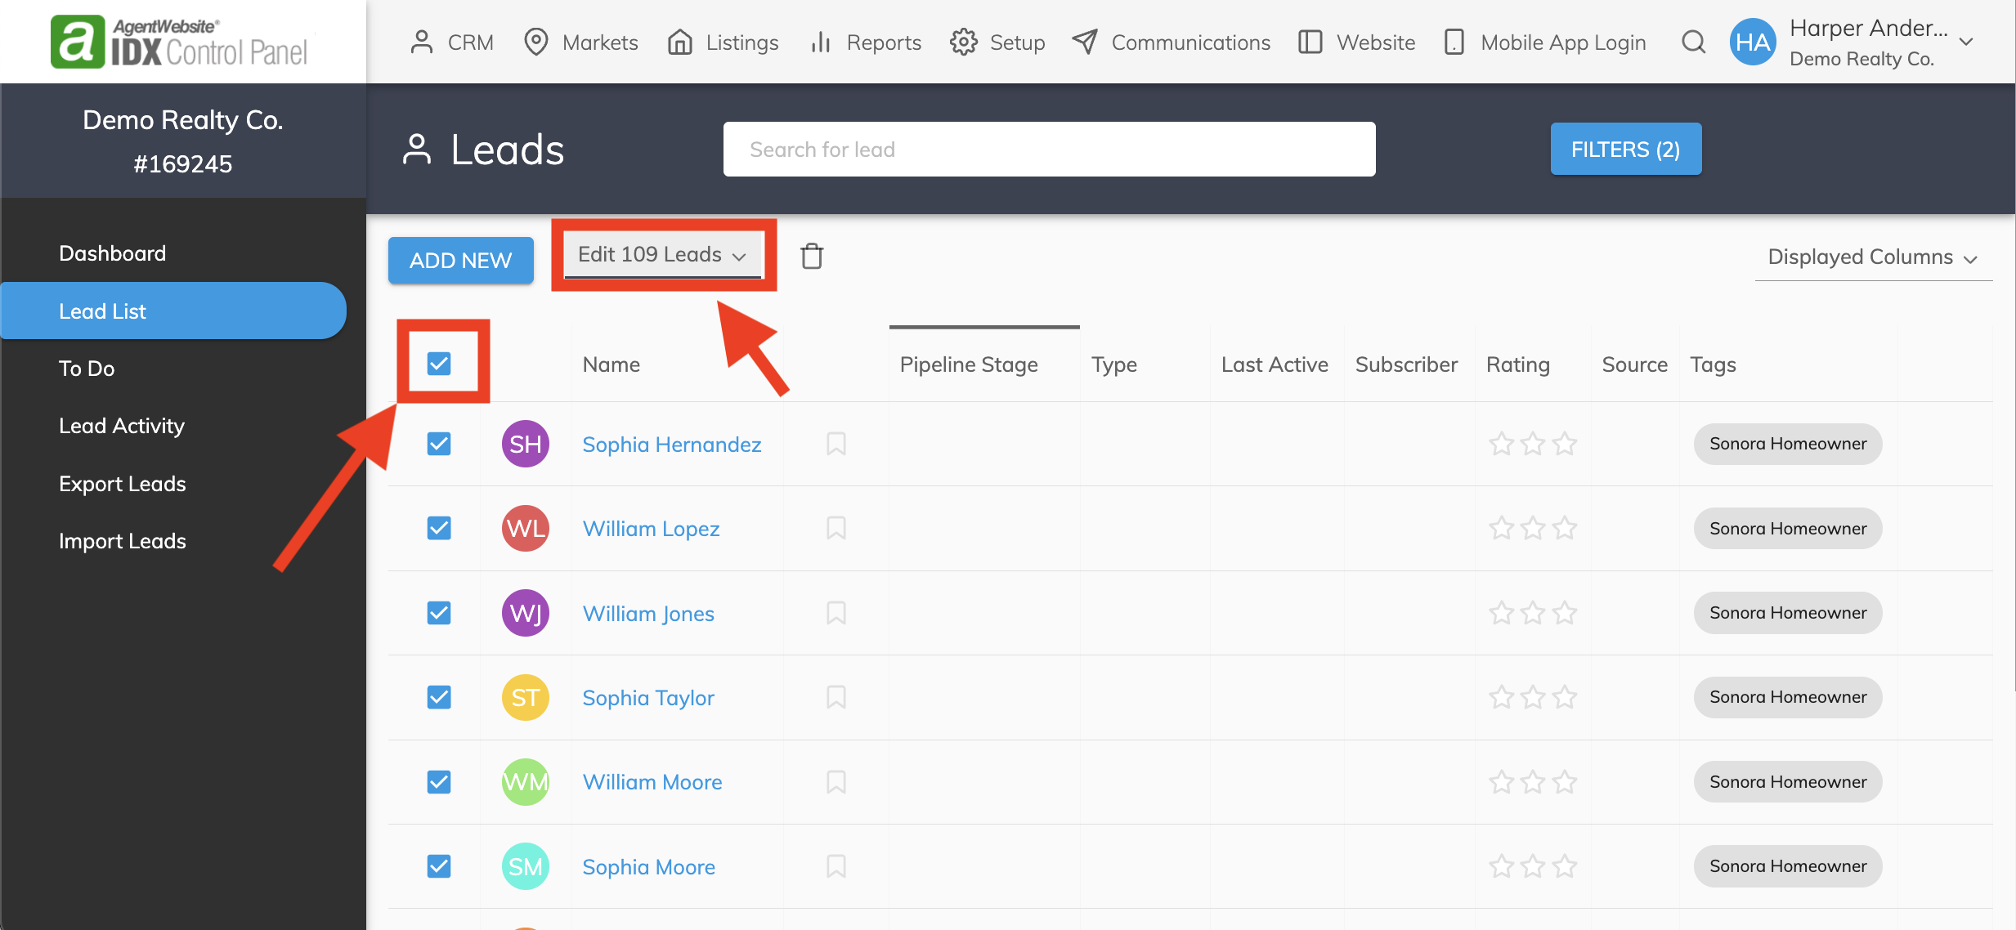This screenshot has height=930, width=2016.
Task: Open Export Leads in sidebar
Action: click(123, 484)
